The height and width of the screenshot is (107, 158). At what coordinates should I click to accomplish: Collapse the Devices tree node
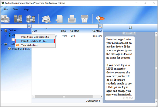[2, 31]
